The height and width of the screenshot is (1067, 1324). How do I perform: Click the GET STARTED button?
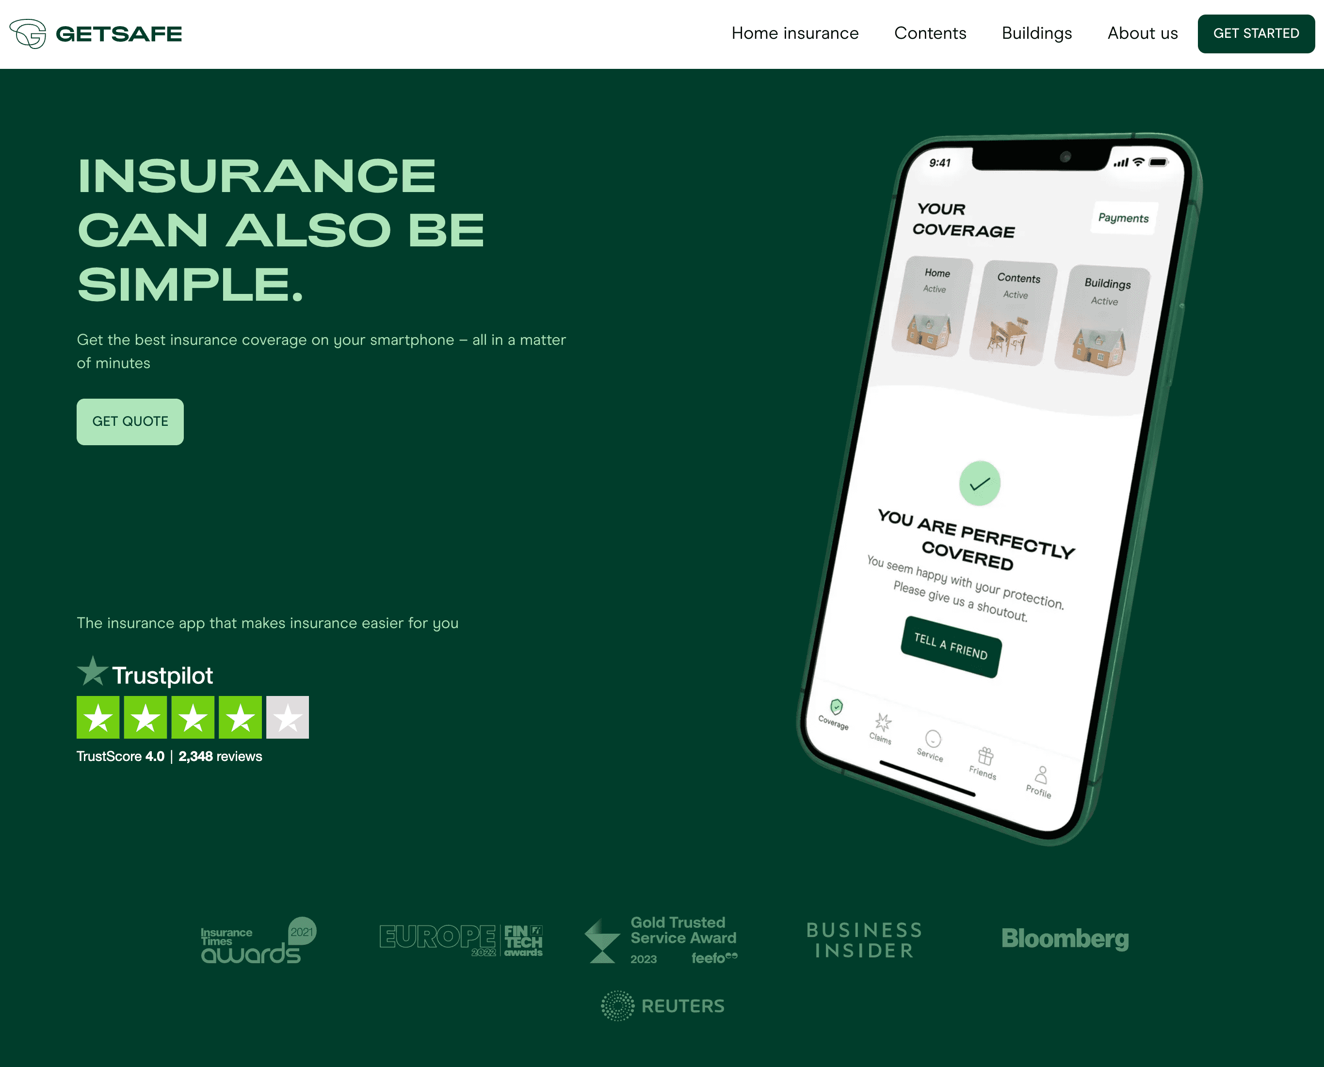point(1256,34)
